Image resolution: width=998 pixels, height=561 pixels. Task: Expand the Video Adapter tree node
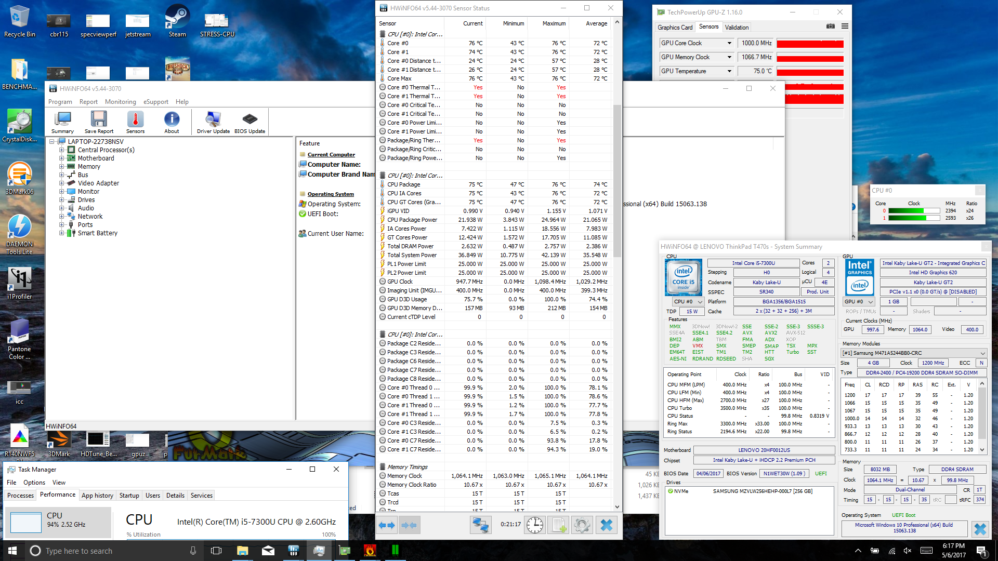point(61,183)
